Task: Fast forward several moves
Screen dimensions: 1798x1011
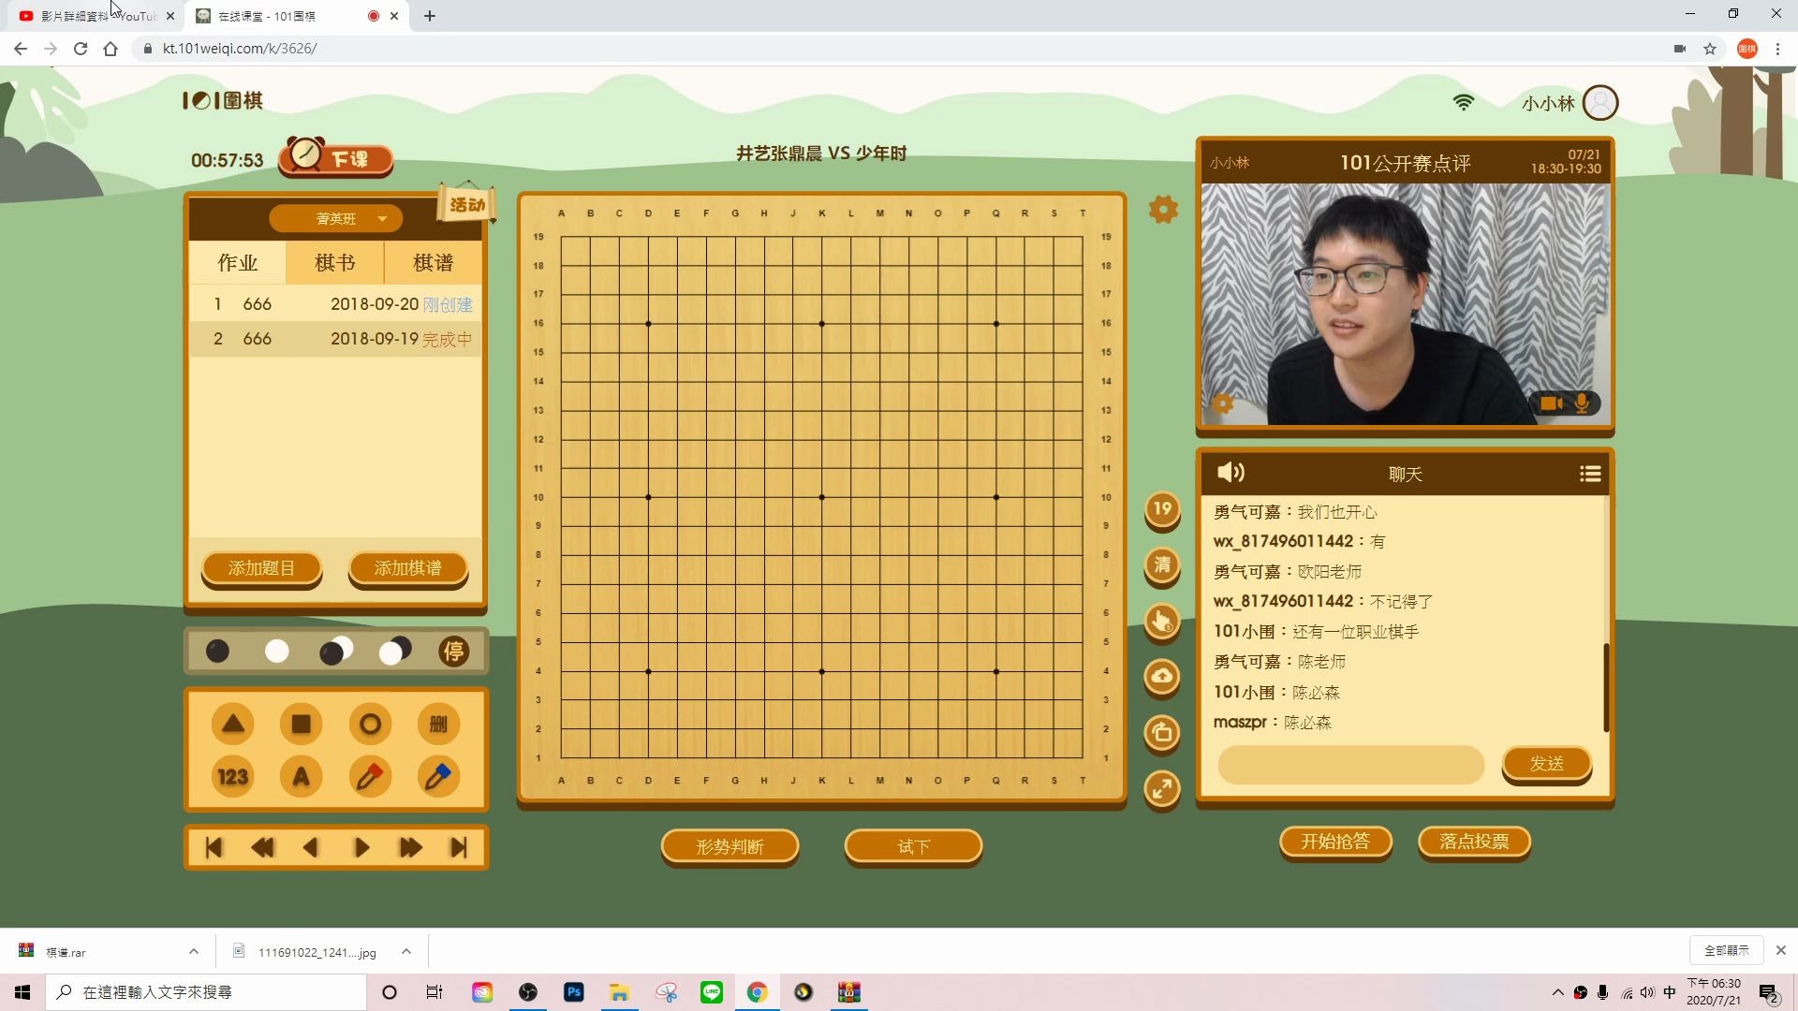Action: pos(410,848)
